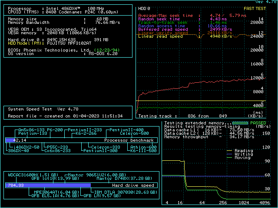This screenshot has width=278, height=208.
Task: Click the processor benchmark bar showing 42.14
Action: 81,140
